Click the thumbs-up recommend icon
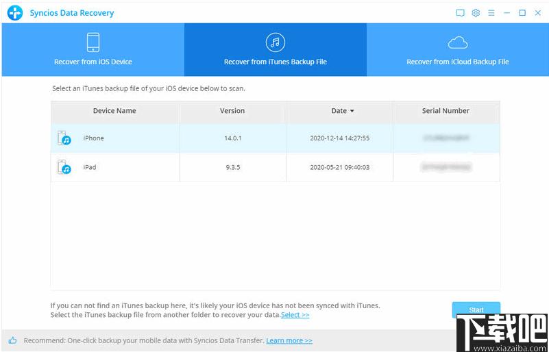This screenshot has height=352, width=549. (12, 340)
